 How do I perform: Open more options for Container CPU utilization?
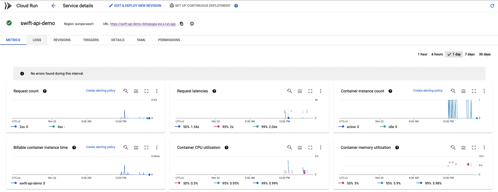pyautogui.click(x=321, y=148)
